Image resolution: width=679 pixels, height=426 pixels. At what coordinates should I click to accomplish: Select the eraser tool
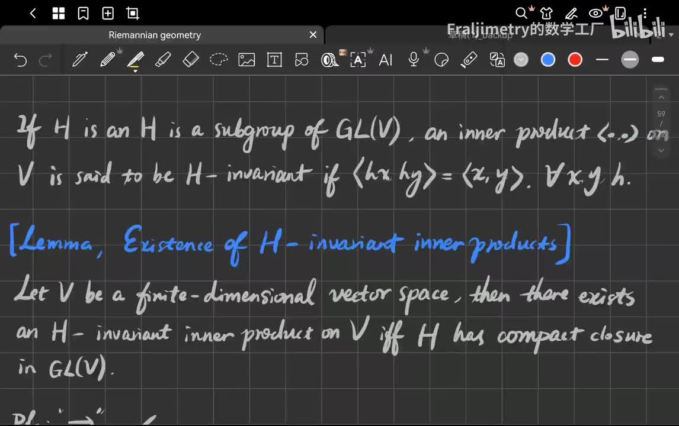pyautogui.click(x=191, y=60)
